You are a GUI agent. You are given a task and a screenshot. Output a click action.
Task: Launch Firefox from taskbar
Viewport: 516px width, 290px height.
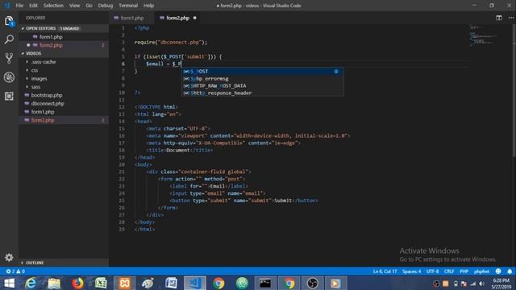(77, 283)
